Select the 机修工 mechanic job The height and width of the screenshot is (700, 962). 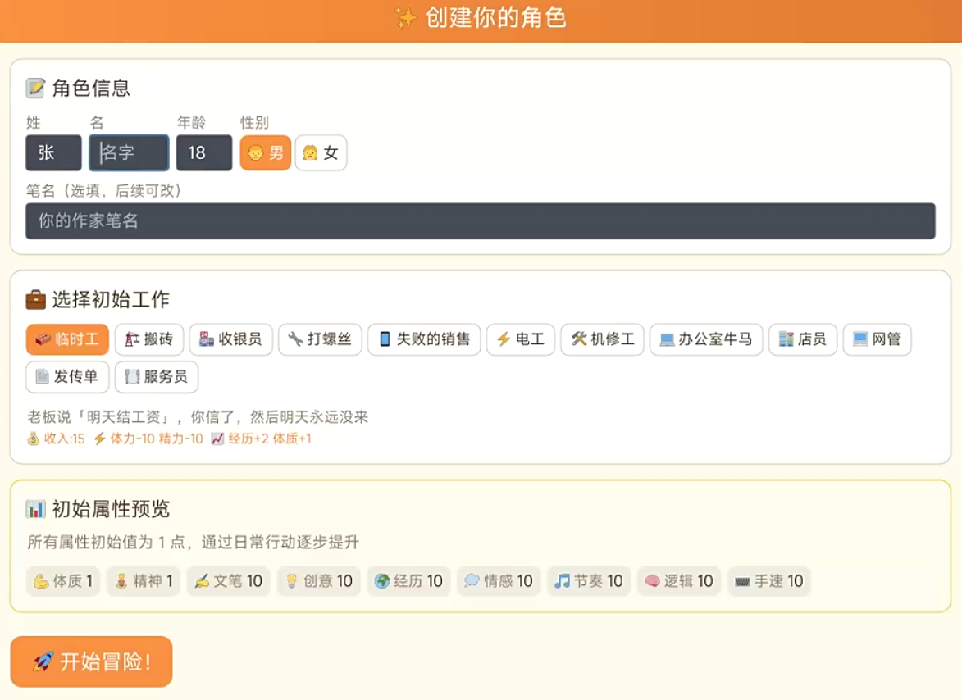tap(602, 339)
